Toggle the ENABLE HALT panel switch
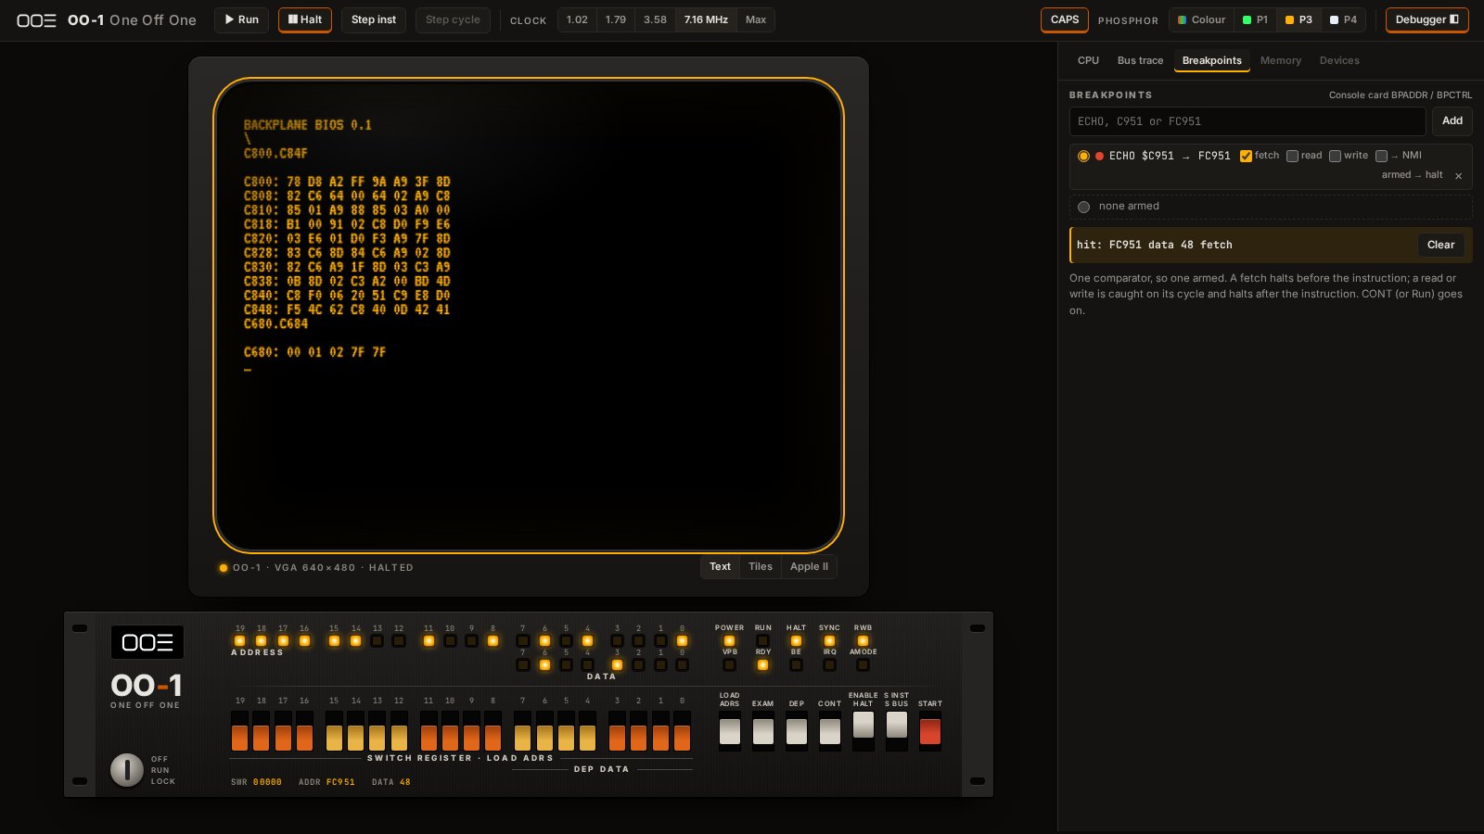The width and height of the screenshot is (1484, 834). click(x=864, y=731)
